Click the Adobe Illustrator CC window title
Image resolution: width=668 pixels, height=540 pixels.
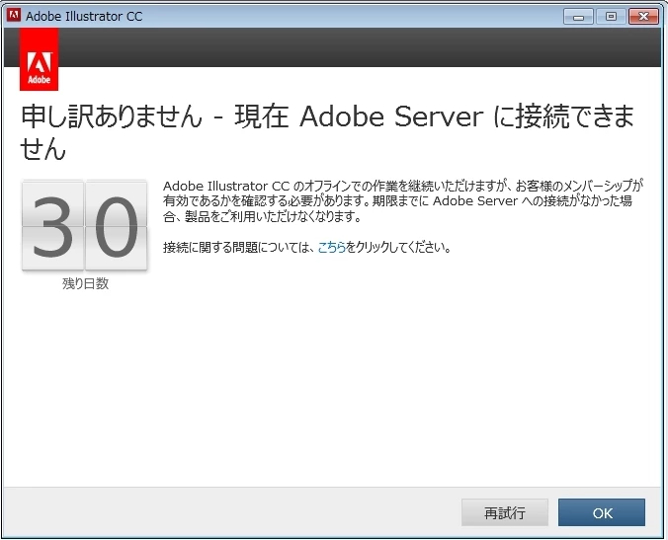point(84,16)
